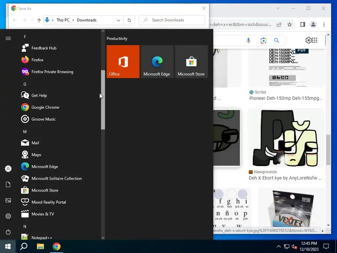Click the Microsoft Store tile under Productivity
The image size is (337, 253).
click(x=191, y=62)
